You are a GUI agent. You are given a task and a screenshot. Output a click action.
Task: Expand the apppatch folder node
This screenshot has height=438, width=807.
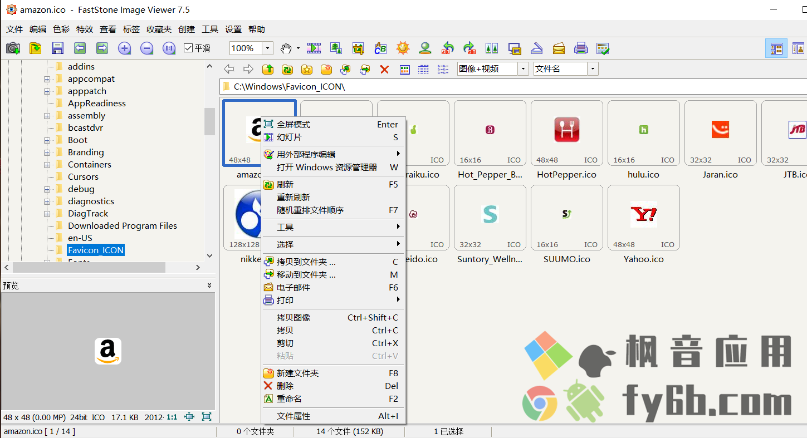tap(47, 91)
